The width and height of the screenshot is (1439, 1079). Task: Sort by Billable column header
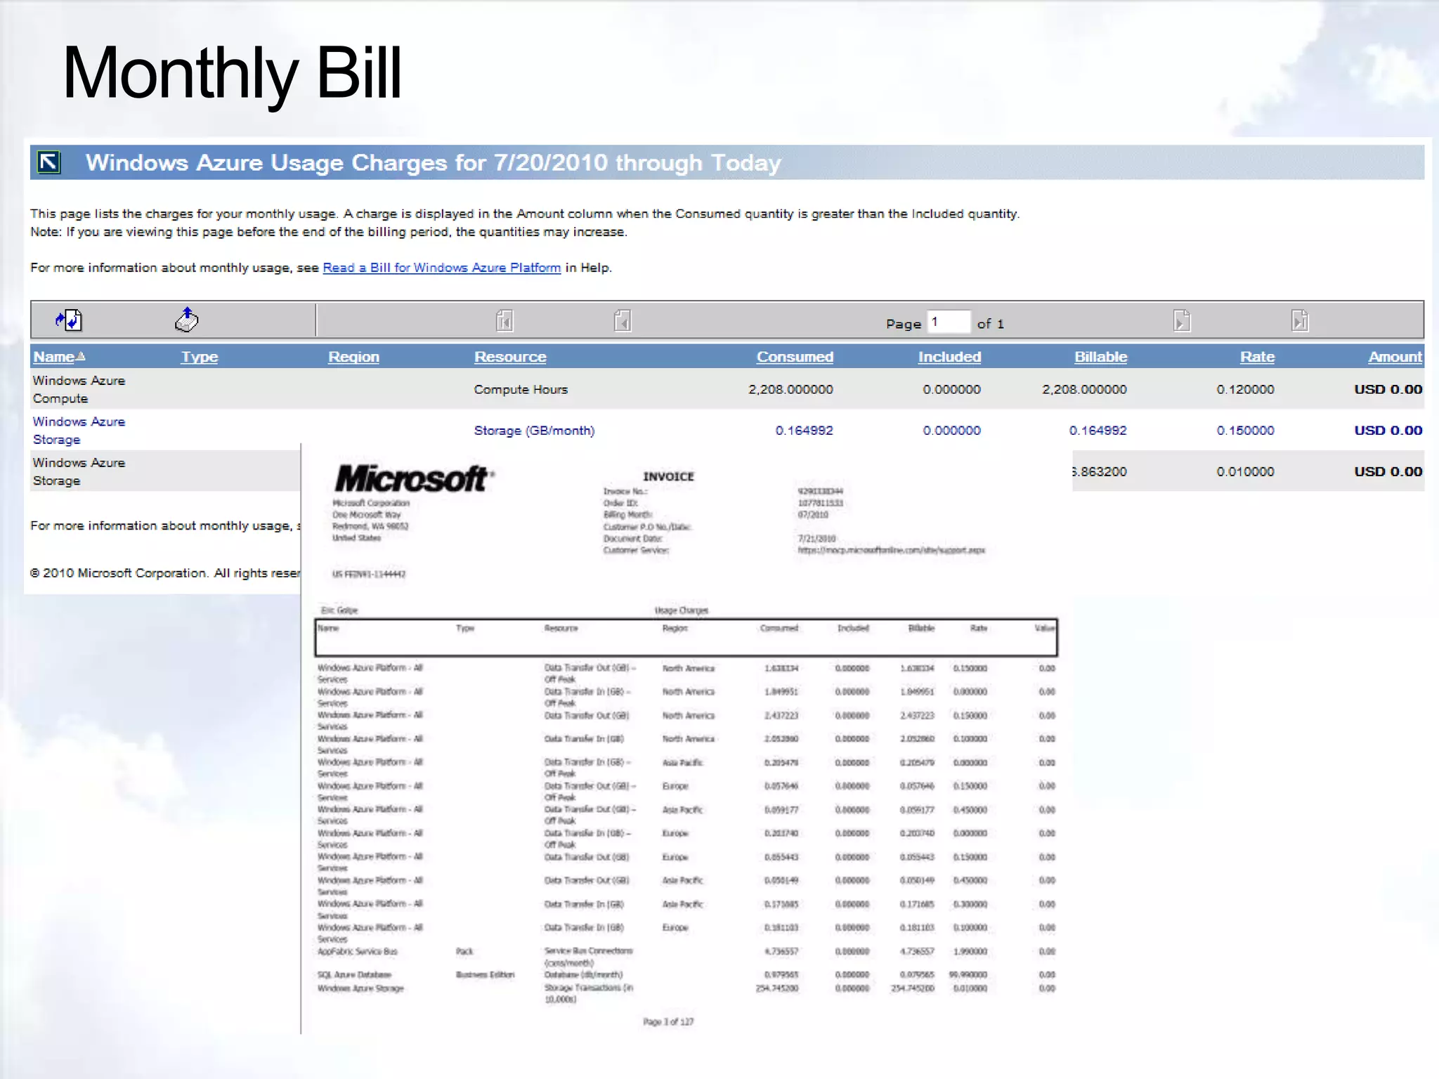(1100, 357)
